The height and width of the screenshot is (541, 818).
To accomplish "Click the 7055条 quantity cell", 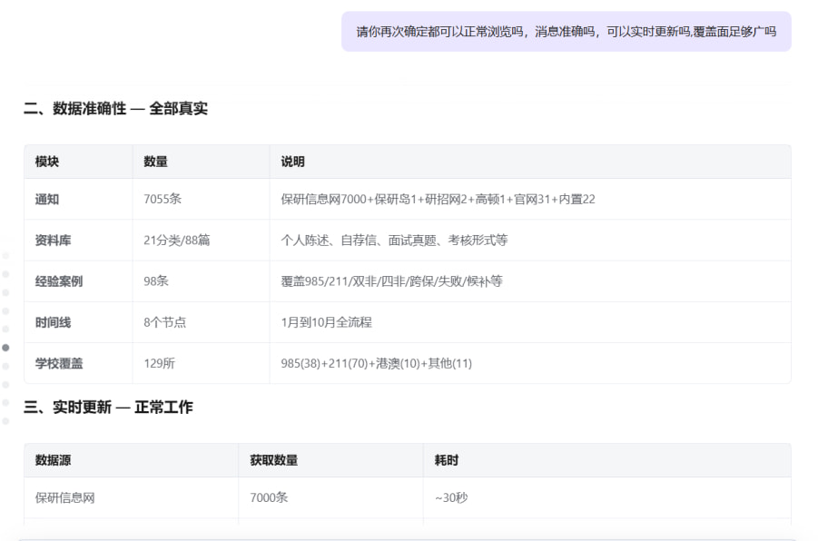I will 163,199.
